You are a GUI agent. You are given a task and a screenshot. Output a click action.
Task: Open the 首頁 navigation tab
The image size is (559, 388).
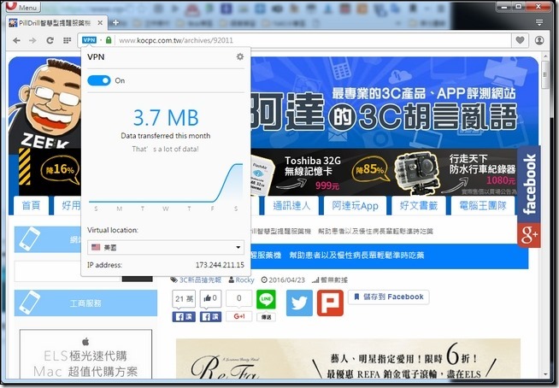(31, 205)
